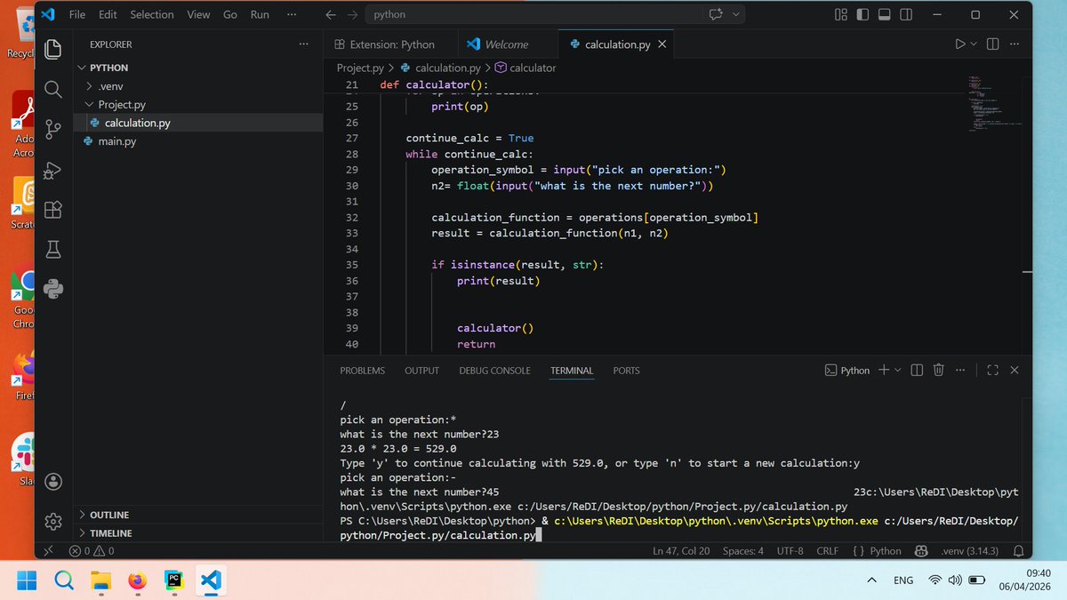Click Spaces: 4 indentation setting

coord(743,551)
